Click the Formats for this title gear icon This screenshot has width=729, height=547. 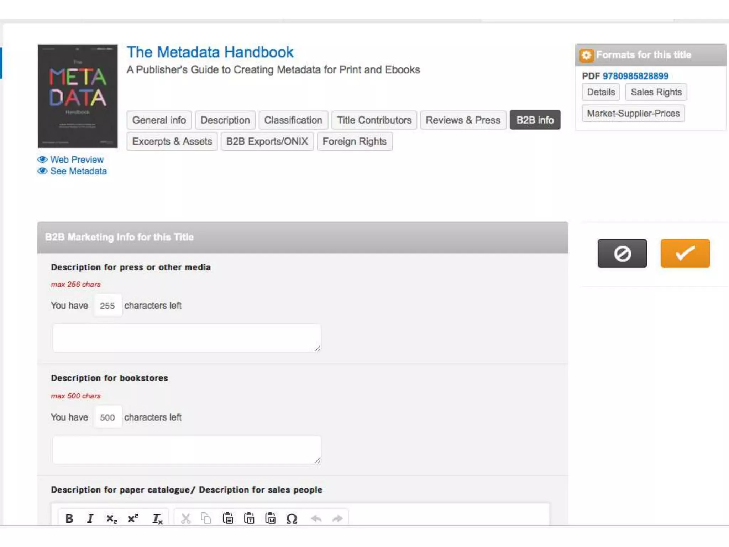(586, 55)
